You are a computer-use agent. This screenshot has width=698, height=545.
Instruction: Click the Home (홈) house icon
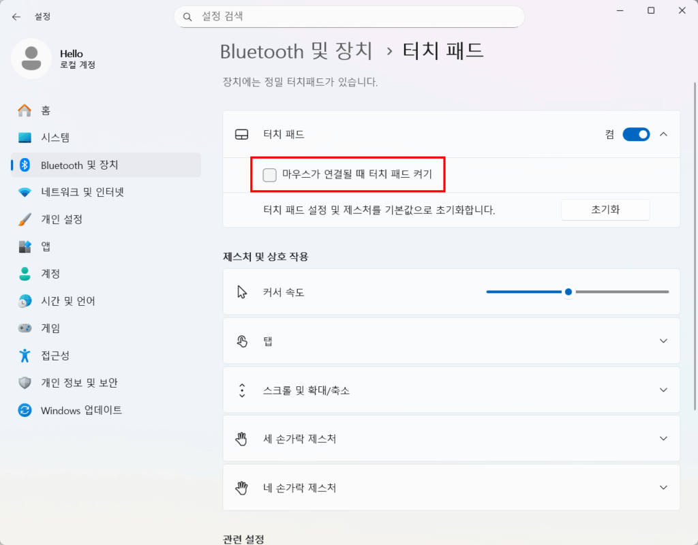25,110
